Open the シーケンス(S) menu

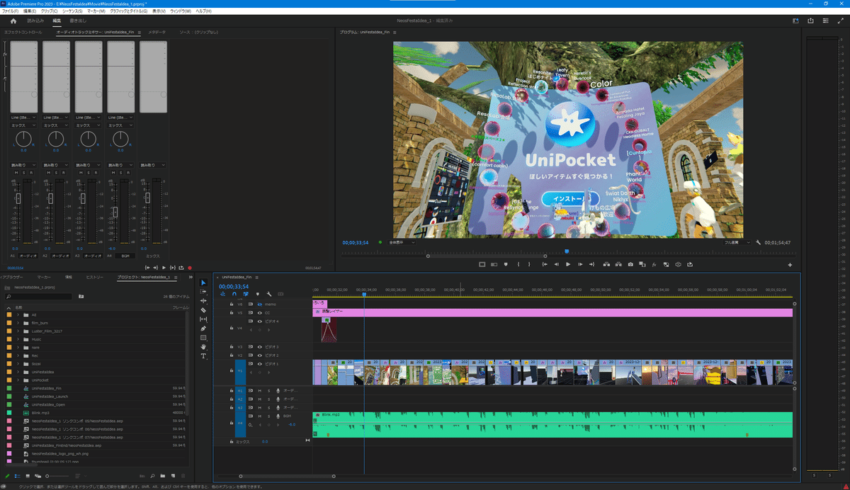(x=71, y=11)
